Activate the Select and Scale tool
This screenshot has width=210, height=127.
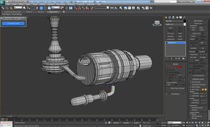tap(49, 8)
